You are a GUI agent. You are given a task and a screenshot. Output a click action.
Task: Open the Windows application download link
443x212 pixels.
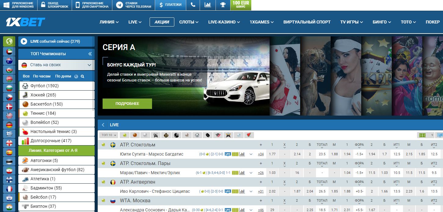click(x=18, y=5)
